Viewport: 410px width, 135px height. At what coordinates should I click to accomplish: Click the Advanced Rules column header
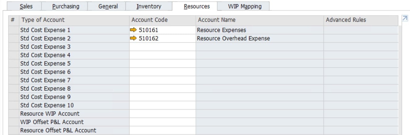pos(361,20)
